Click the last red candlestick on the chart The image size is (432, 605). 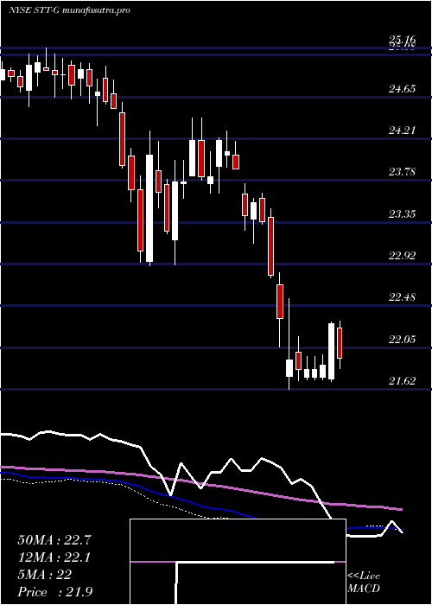pyautogui.click(x=340, y=343)
